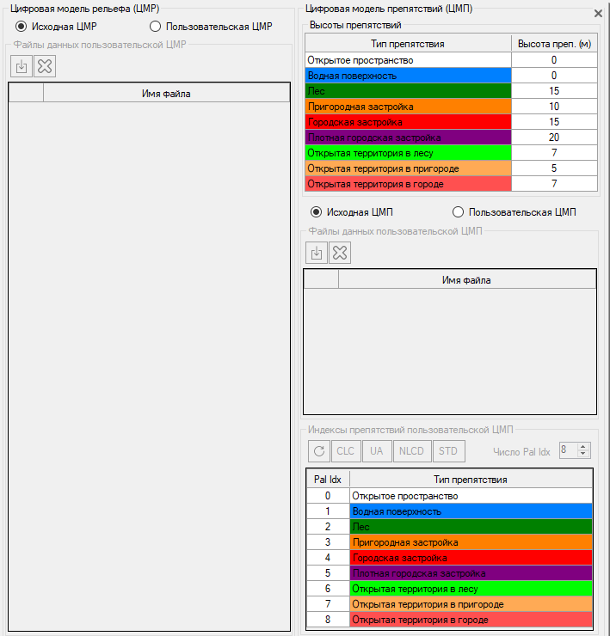Click the height value 7 for Открытая территория в городе

point(554,184)
